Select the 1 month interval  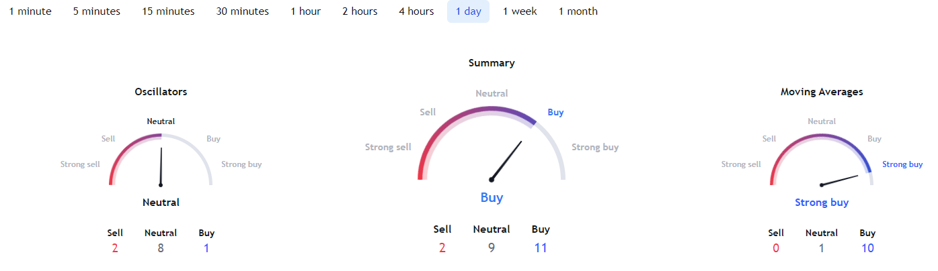pyautogui.click(x=578, y=11)
